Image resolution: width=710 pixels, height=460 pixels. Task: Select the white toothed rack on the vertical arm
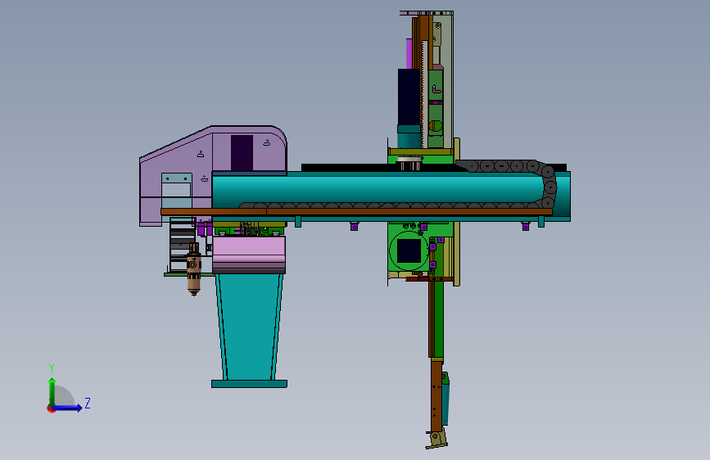point(424,94)
